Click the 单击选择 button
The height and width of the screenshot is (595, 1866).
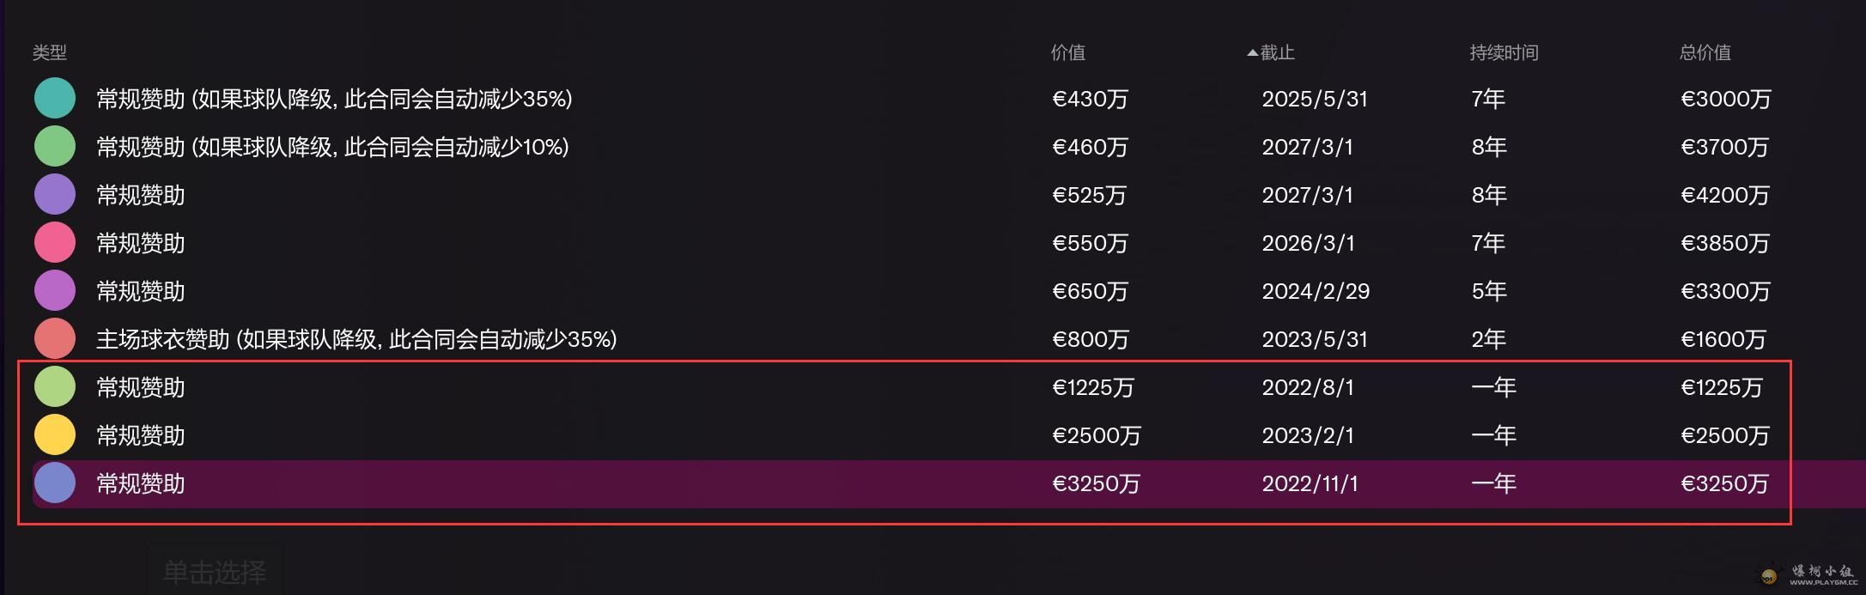click(x=215, y=571)
